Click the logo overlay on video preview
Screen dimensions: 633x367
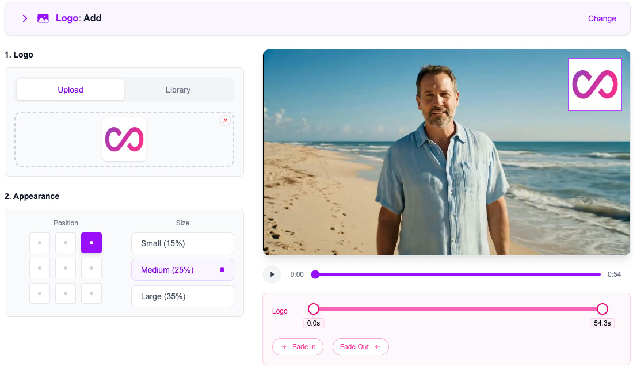point(594,84)
